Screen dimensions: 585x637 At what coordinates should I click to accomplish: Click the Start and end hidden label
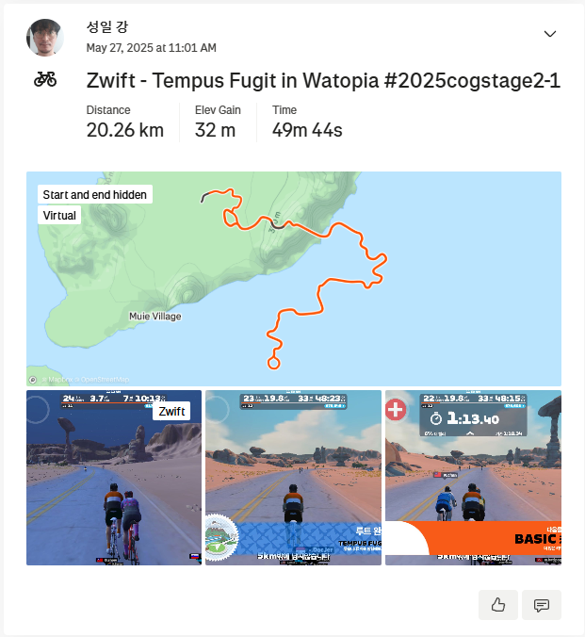95,195
